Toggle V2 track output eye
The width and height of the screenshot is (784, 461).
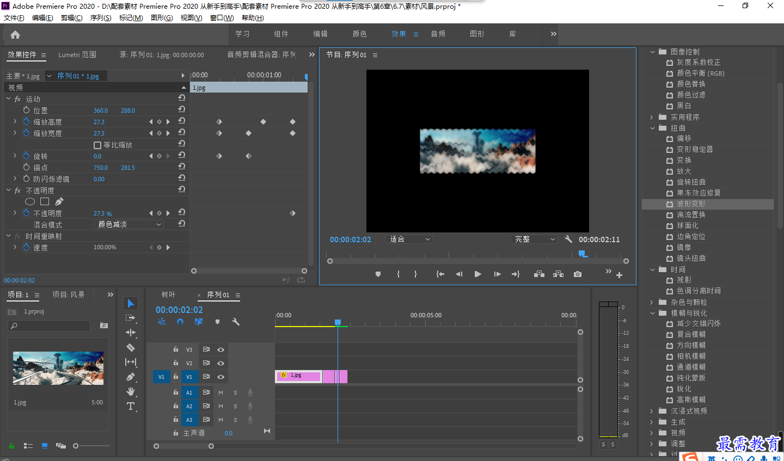[x=221, y=363]
